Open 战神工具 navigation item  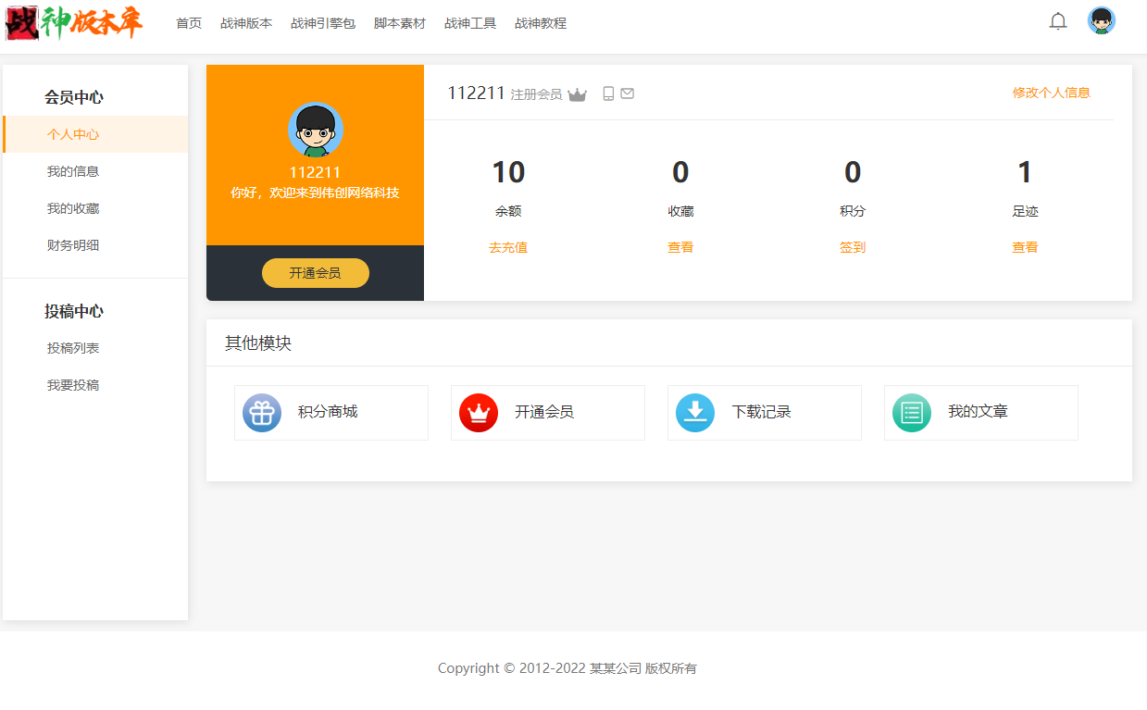coord(470,23)
